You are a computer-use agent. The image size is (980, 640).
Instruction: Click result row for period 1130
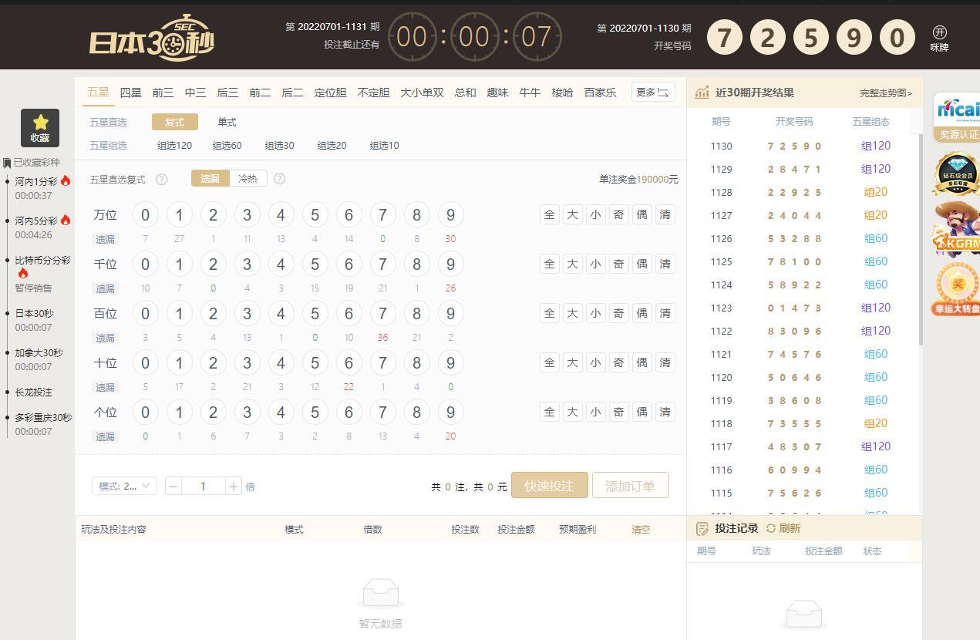[801, 146]
